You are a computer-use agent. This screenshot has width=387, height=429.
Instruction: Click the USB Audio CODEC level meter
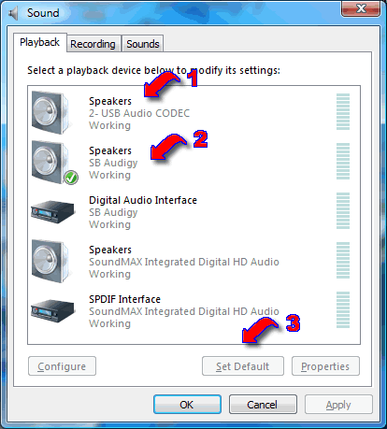343,111
